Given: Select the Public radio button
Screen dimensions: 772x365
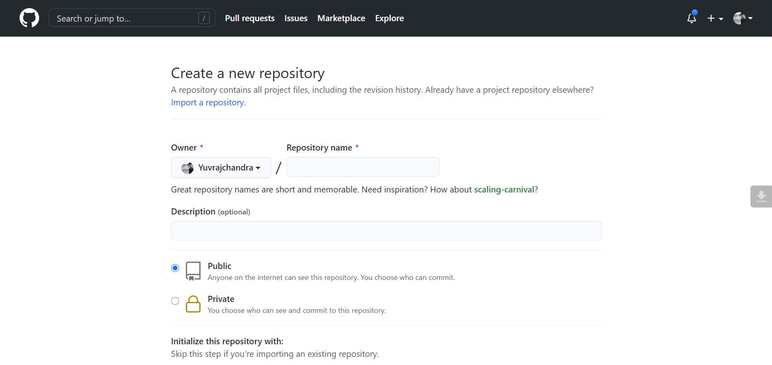Looking at the screenshot, I should pos(175,268).
